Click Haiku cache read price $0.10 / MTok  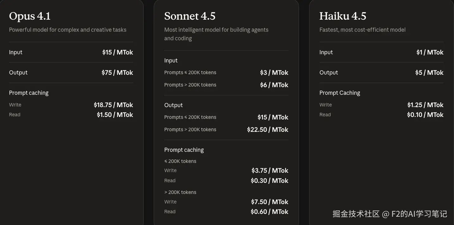click(425, 115)
